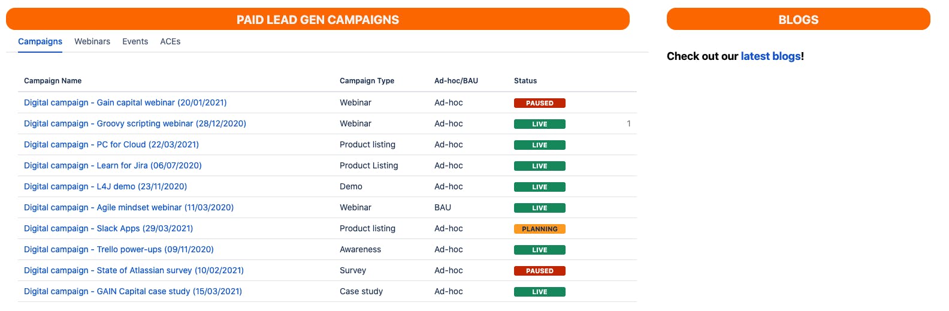Switch to the Campaigns tab
This screenshot has height=311, width=949.
[40, 41]
